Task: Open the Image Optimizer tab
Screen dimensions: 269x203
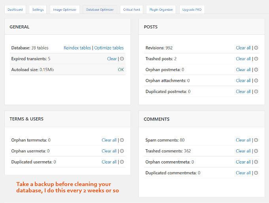Action: [64, 9]
